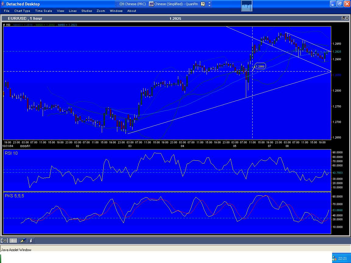Open the View menu
This screenshot has height=263, width=351.
[x=60, y=11]
